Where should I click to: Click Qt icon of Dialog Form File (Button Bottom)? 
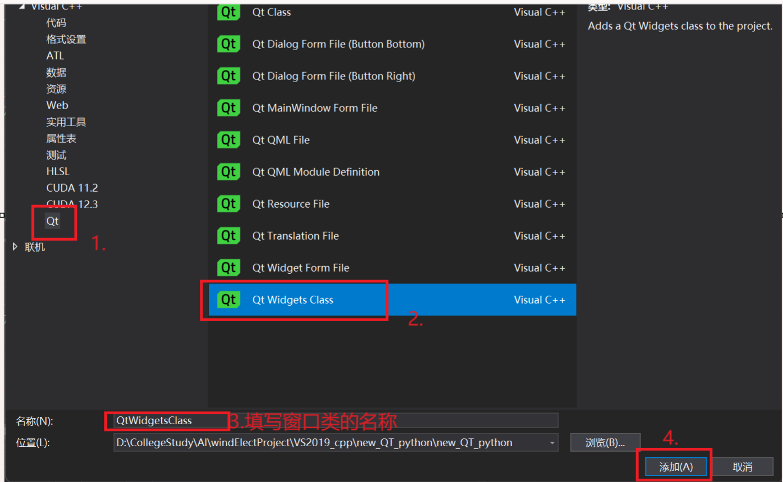point(229,44)
